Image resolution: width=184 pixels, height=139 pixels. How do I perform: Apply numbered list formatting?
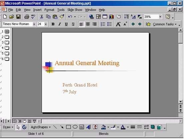coord(103,24)
